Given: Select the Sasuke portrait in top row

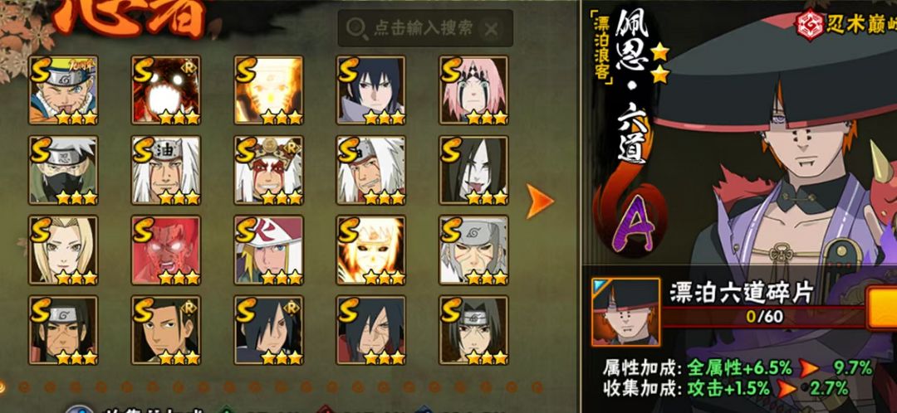Looking at the screenshot, I should (370, 90).
